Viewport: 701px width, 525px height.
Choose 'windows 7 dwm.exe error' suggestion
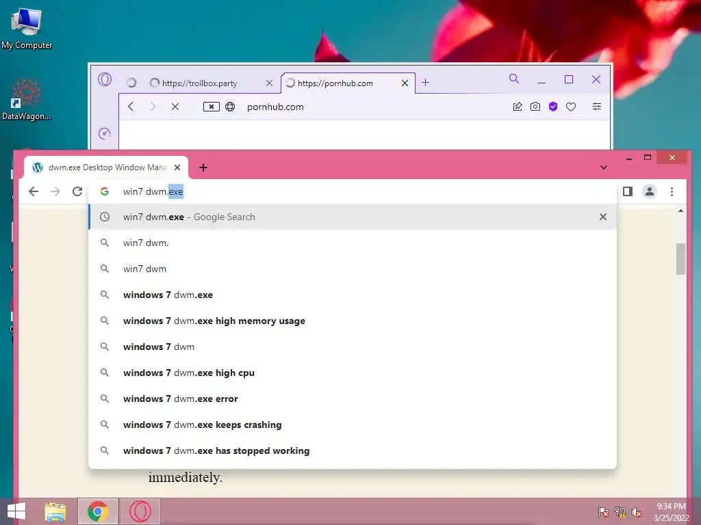pos(353,399)
